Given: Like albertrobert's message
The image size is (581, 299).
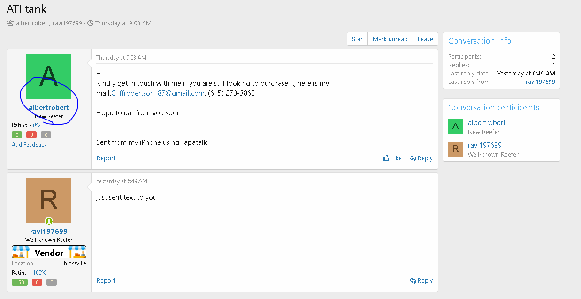Looking at the screenshot, I should (392, 158).
